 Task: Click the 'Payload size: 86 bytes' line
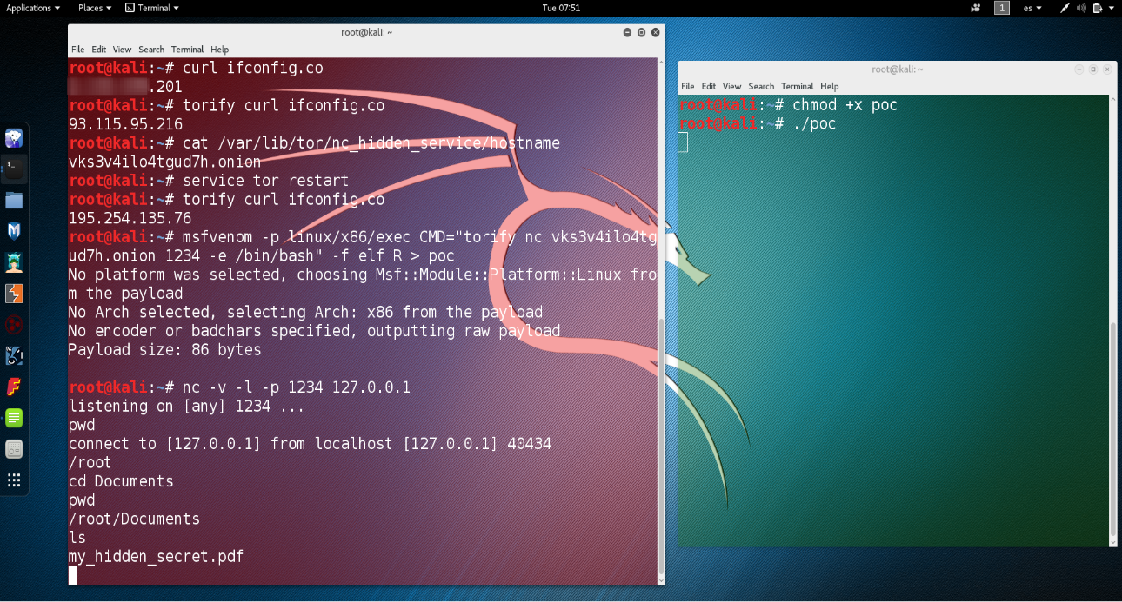[x=164, y=350]
